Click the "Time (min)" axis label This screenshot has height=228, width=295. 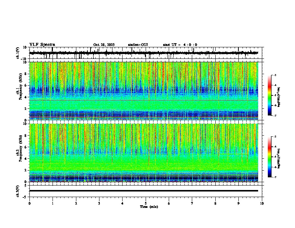coord(149,207)
